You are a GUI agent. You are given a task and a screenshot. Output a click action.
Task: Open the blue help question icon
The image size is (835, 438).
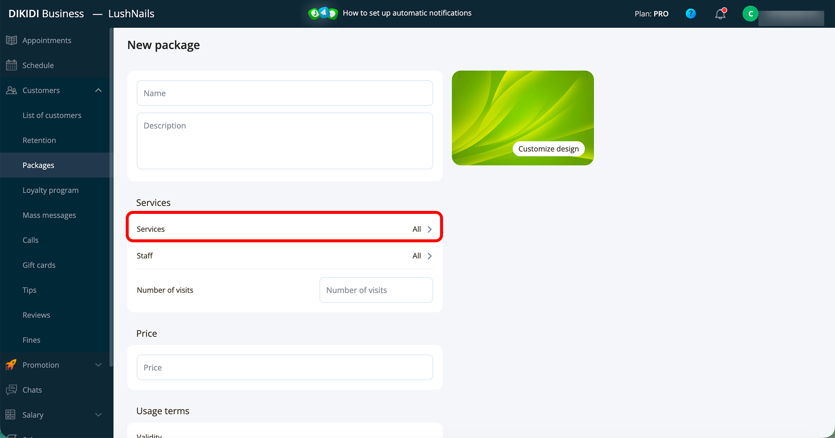click(691, 14)
